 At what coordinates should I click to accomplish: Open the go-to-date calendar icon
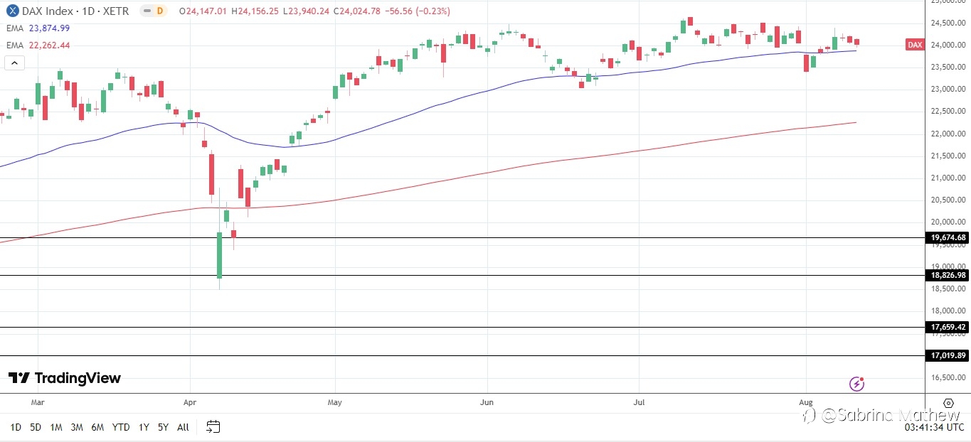[213, 427]
